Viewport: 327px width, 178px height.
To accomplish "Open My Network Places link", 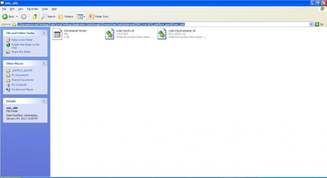I will 22,90.
